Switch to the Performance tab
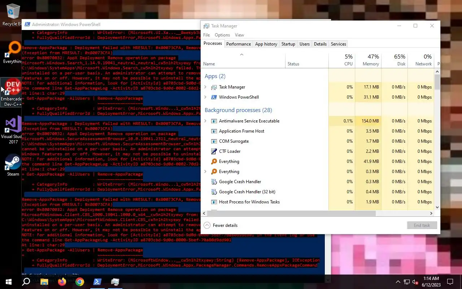The height and width of the screenshot is (289, 462). coord(239,44)
